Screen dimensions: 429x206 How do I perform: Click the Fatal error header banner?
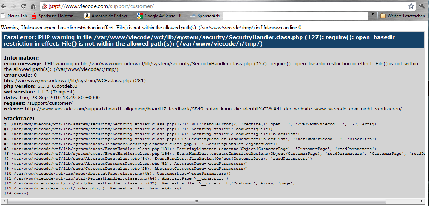tap(212, 41)
